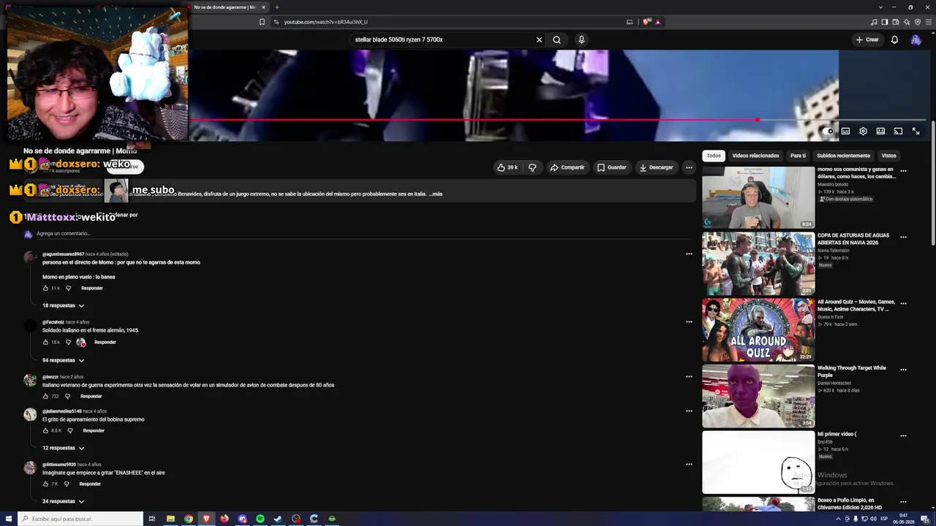Open the YouTube account avatar menu

pos(916,39)
